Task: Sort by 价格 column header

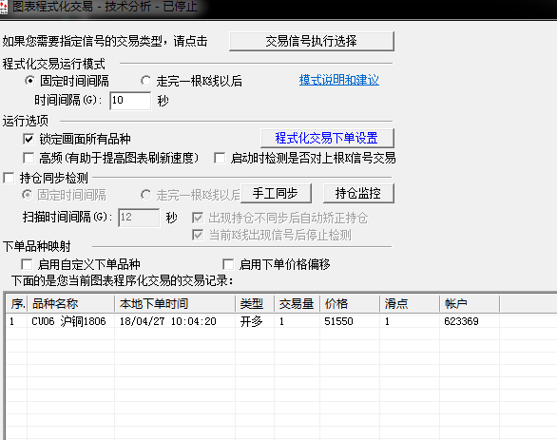Action: [x=350, y=304]
